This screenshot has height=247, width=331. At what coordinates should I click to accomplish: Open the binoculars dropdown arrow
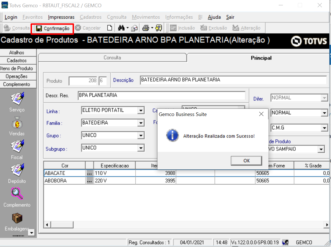(127, 28)
